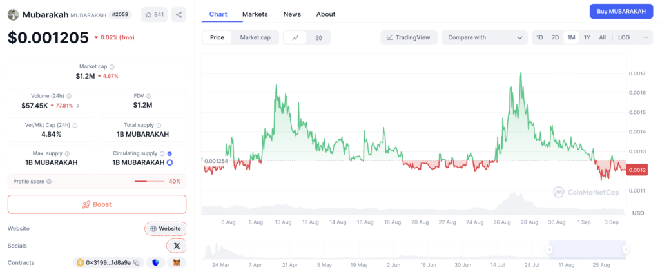Screen dimensions: 660x272
Task: Click the $0.001205 price text
Action: pos(48,37)
